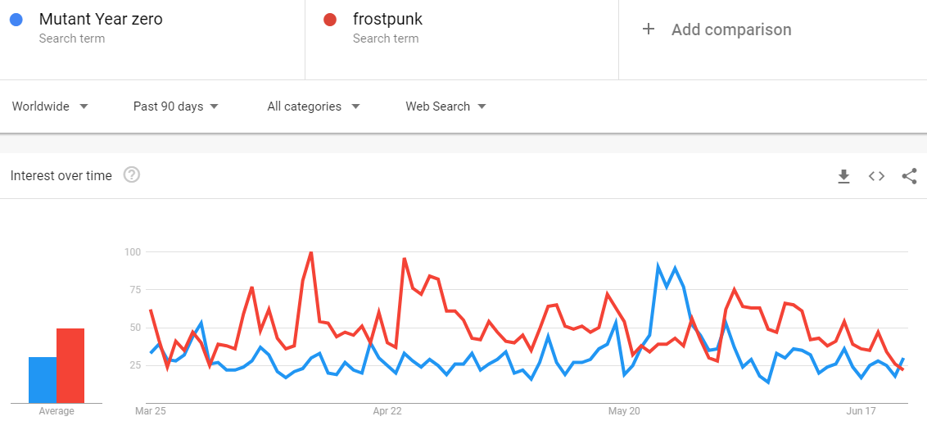Screen dimensions: 927x430
Task: Download the interest over time data
Action: [843, 175]
